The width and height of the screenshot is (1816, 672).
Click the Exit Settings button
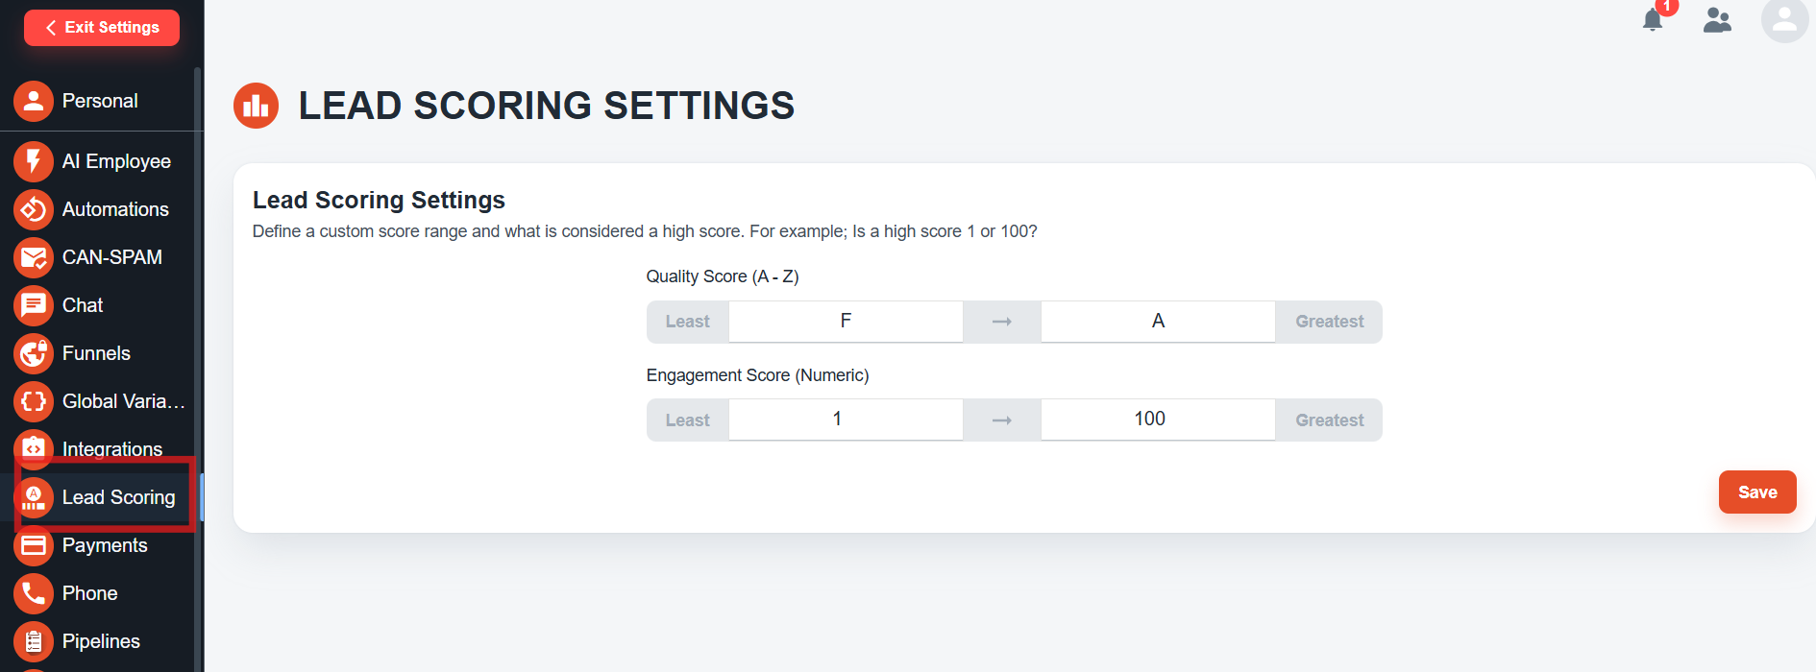click(101, 27)
